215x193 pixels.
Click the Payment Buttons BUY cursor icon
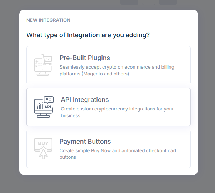[43, 148]
